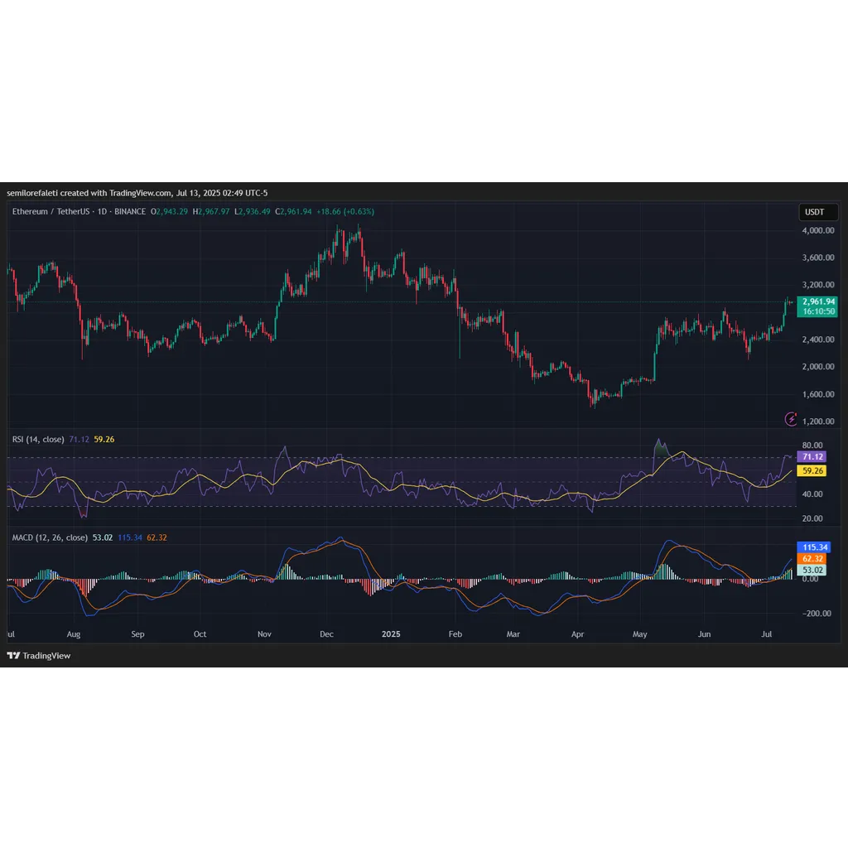
Task: Click the 3,600.00 price axis label
Action: point(817,258)
